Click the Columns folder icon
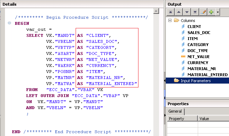Image resolution: width=229 pixels, height=136 pixels. pyautogui.click(x=176, y=20)
